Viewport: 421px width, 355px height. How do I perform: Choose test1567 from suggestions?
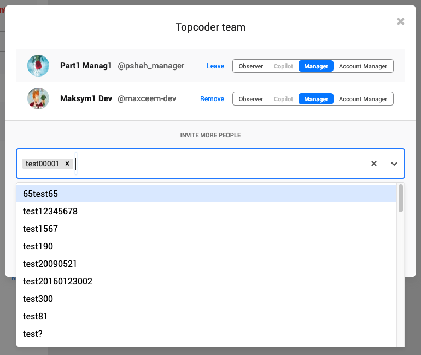207,229
